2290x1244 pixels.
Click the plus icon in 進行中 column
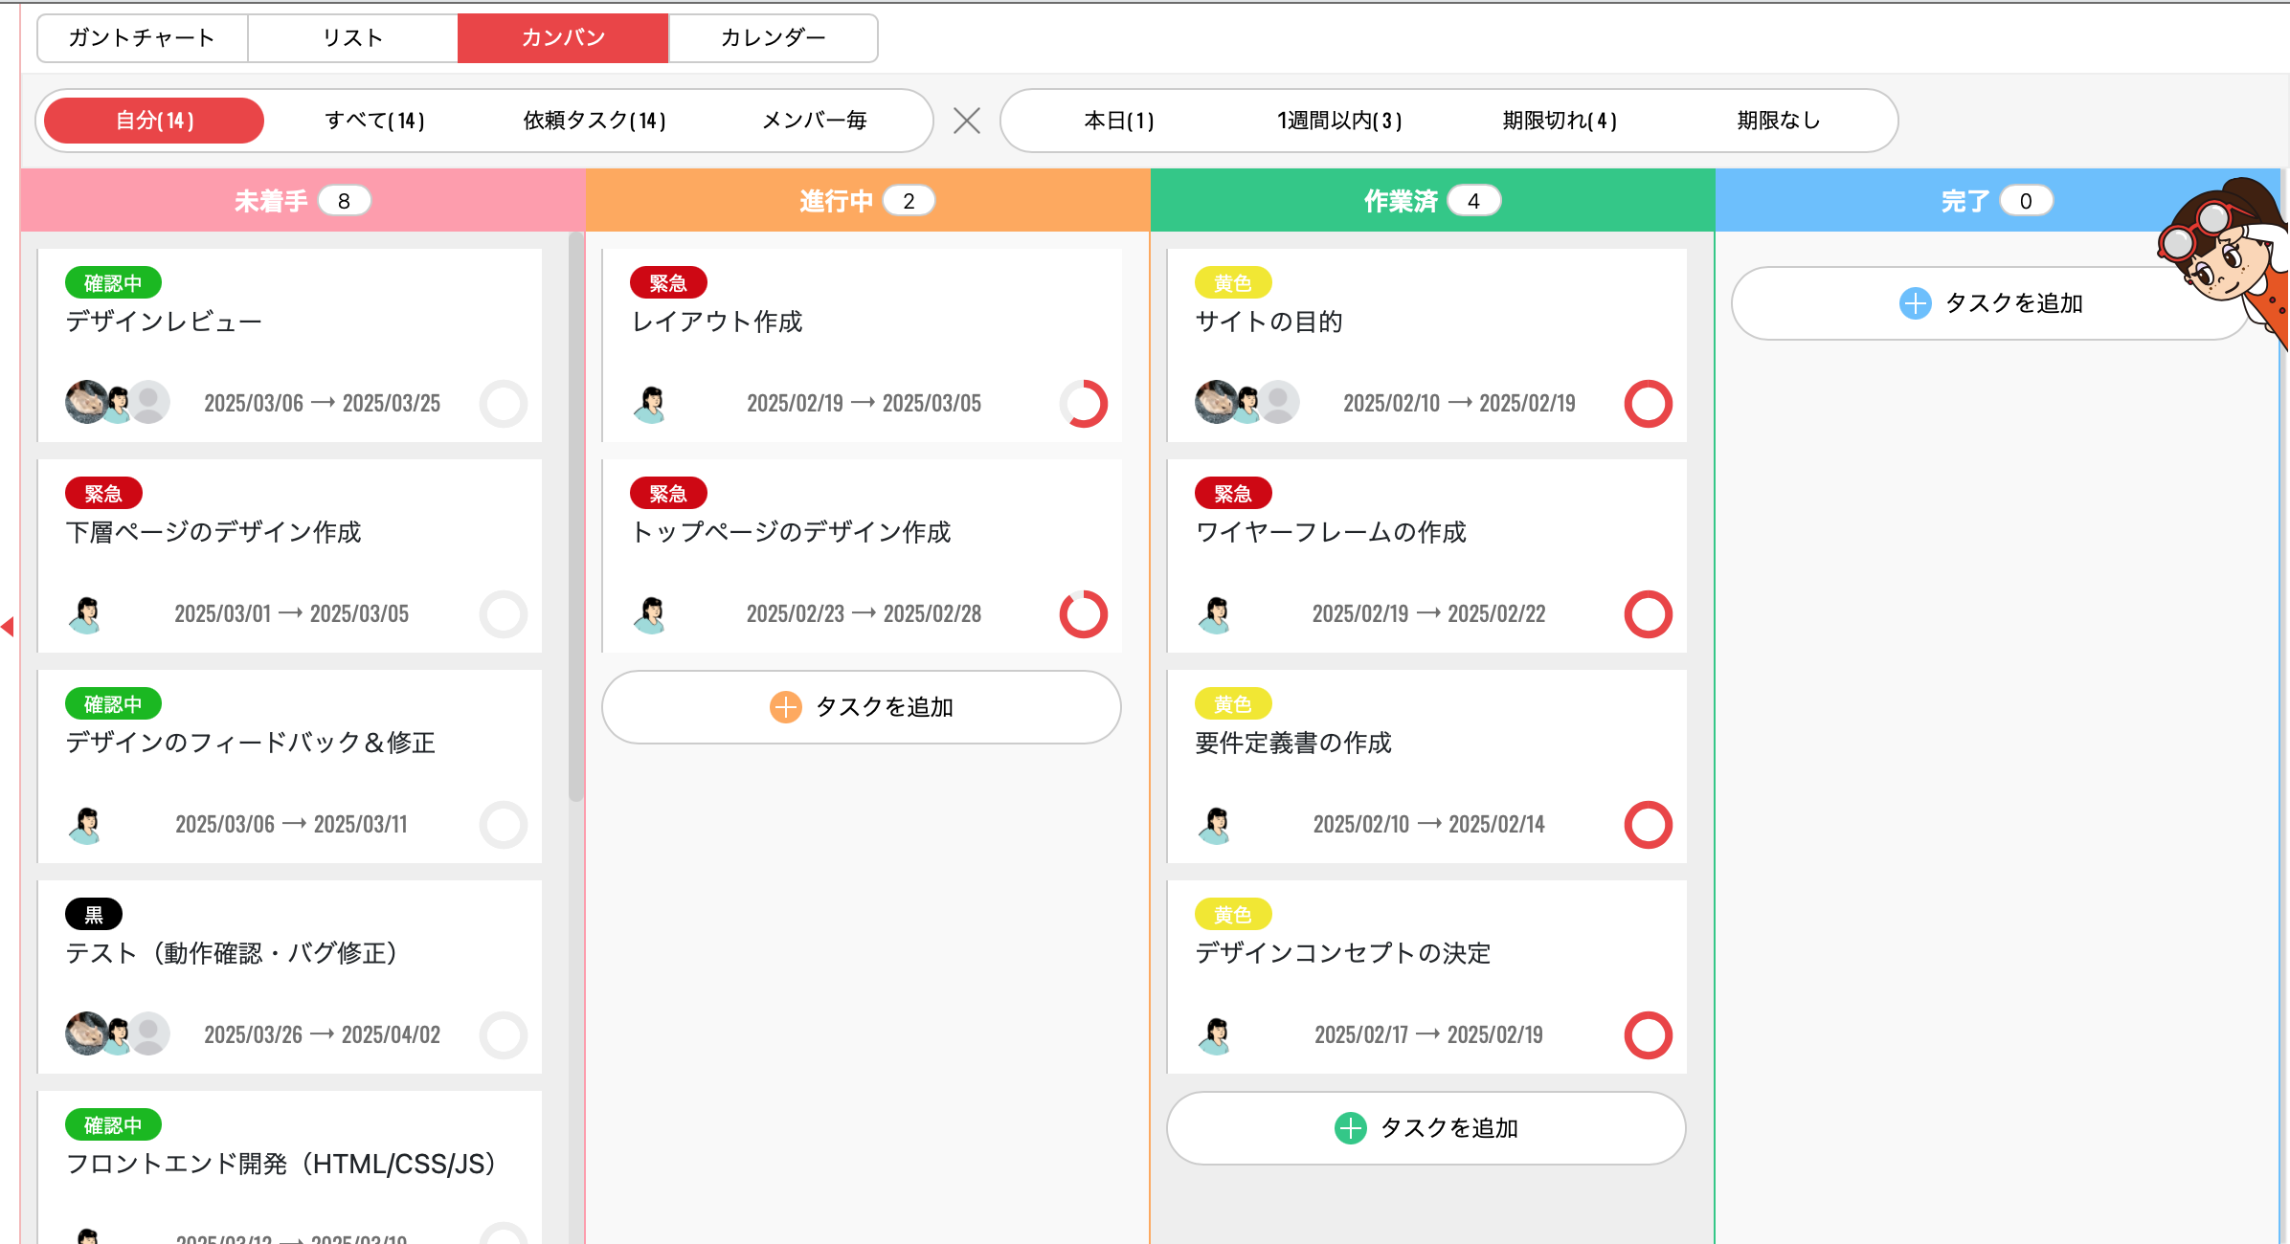tap(785, 707)
